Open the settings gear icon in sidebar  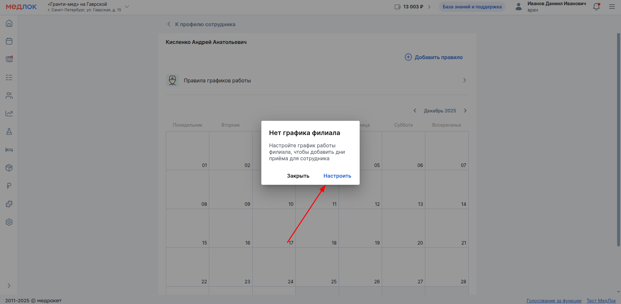(9, 222)
